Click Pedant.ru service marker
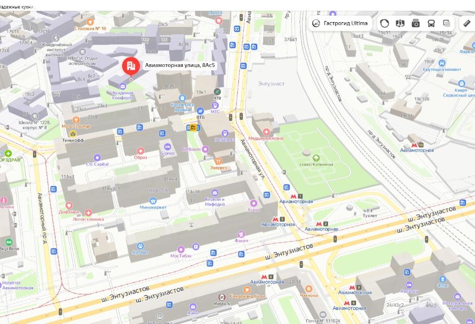The width and height of the screenshot is (475, 324). click(x=225, y=133)
